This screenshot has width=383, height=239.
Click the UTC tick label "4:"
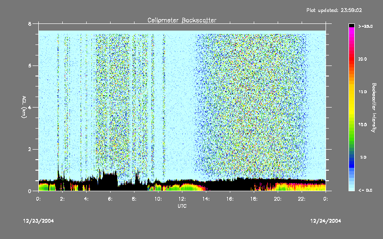point(86,199)
